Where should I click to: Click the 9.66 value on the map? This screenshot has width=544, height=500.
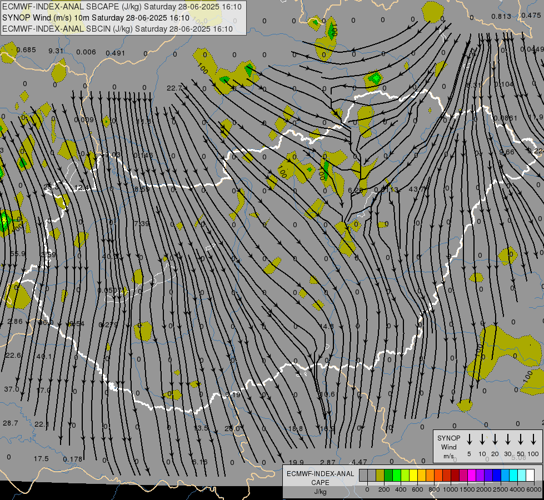507,152
